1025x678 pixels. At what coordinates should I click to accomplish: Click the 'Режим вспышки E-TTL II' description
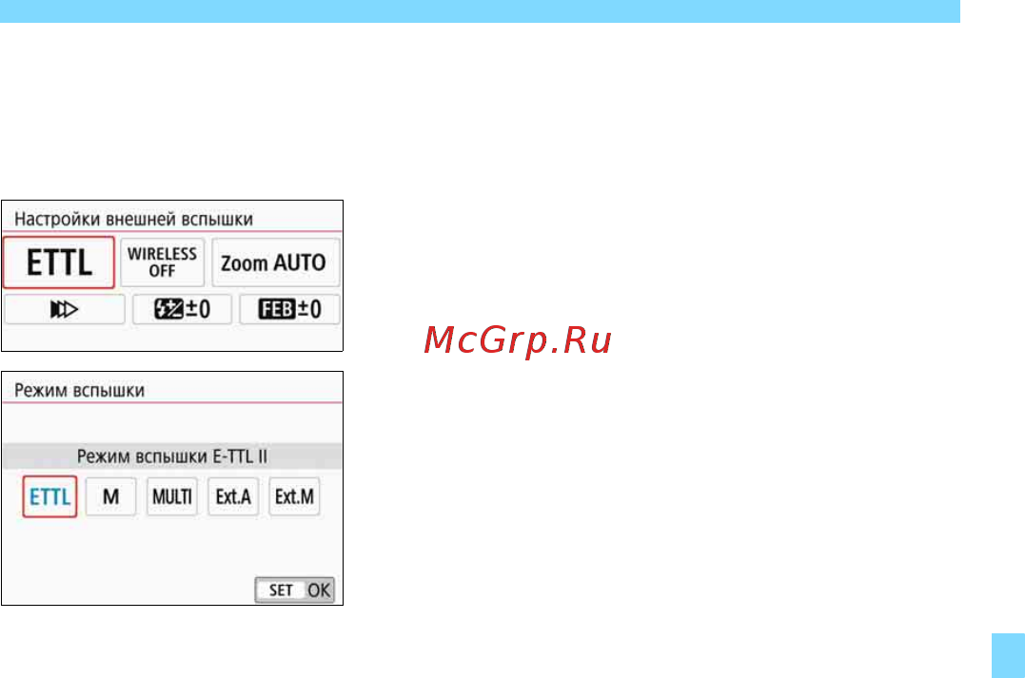[x=172, y=456]
